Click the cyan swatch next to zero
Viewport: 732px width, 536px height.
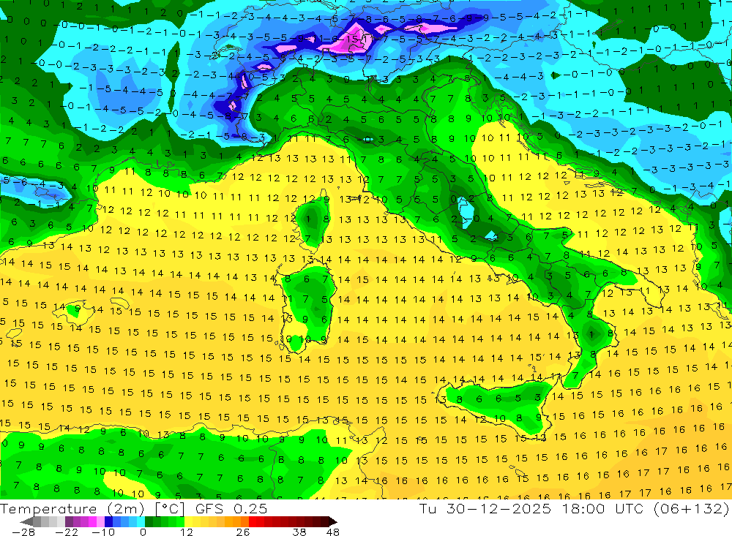pyautogui.click(x=141, y=521)
